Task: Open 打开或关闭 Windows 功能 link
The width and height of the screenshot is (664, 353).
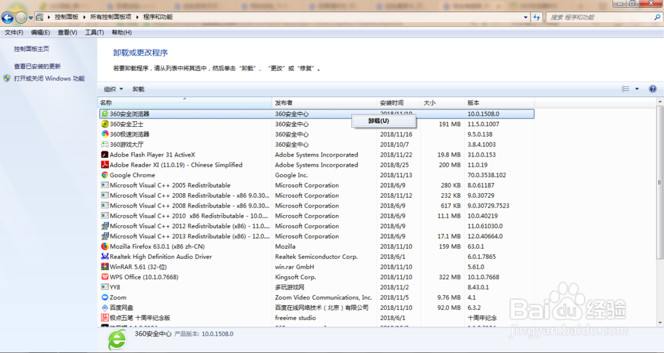Action: [49, 79]
